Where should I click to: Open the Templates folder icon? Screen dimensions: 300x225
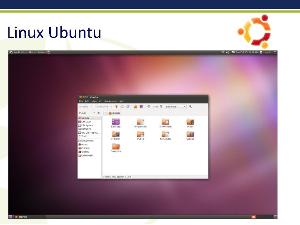[165, 134]
